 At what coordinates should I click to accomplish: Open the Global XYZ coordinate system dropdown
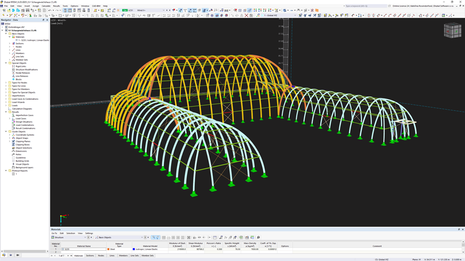coord(294,15)
